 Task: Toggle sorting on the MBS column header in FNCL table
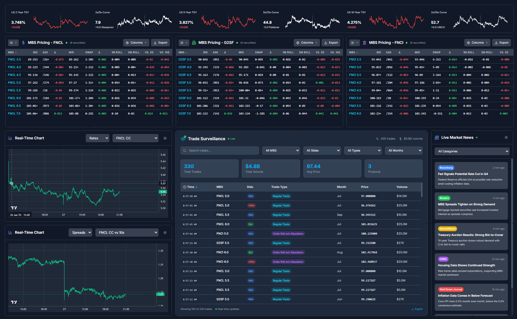[x=12, y=52]
